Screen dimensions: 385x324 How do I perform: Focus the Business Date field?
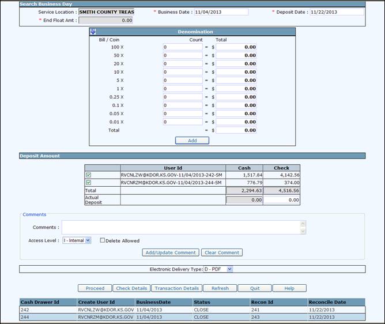tap(221, 12)
